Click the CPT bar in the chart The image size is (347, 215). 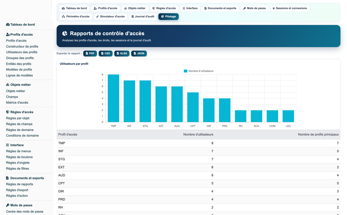(193, 107)
